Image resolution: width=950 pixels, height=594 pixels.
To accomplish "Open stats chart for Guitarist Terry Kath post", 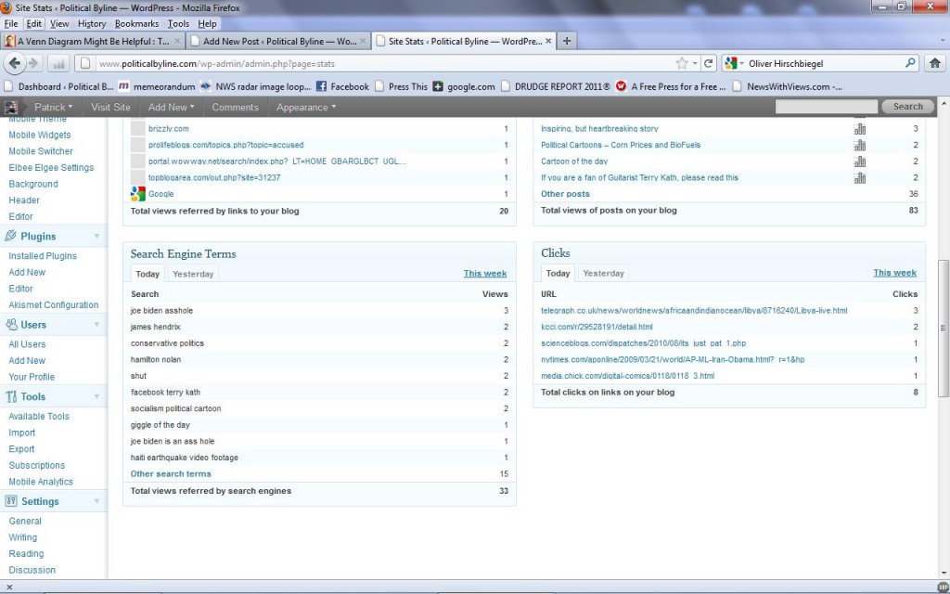I will pyautogui.click(x=859, y=177).
